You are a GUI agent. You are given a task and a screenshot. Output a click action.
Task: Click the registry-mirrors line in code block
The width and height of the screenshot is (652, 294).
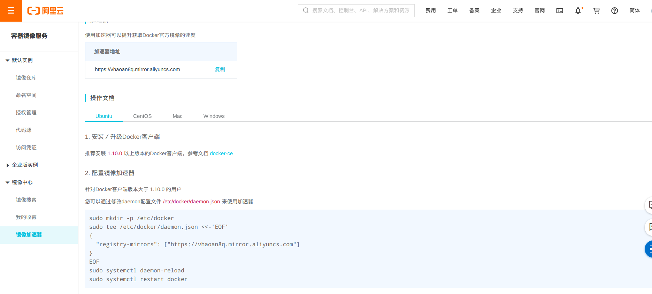[198, 244]
